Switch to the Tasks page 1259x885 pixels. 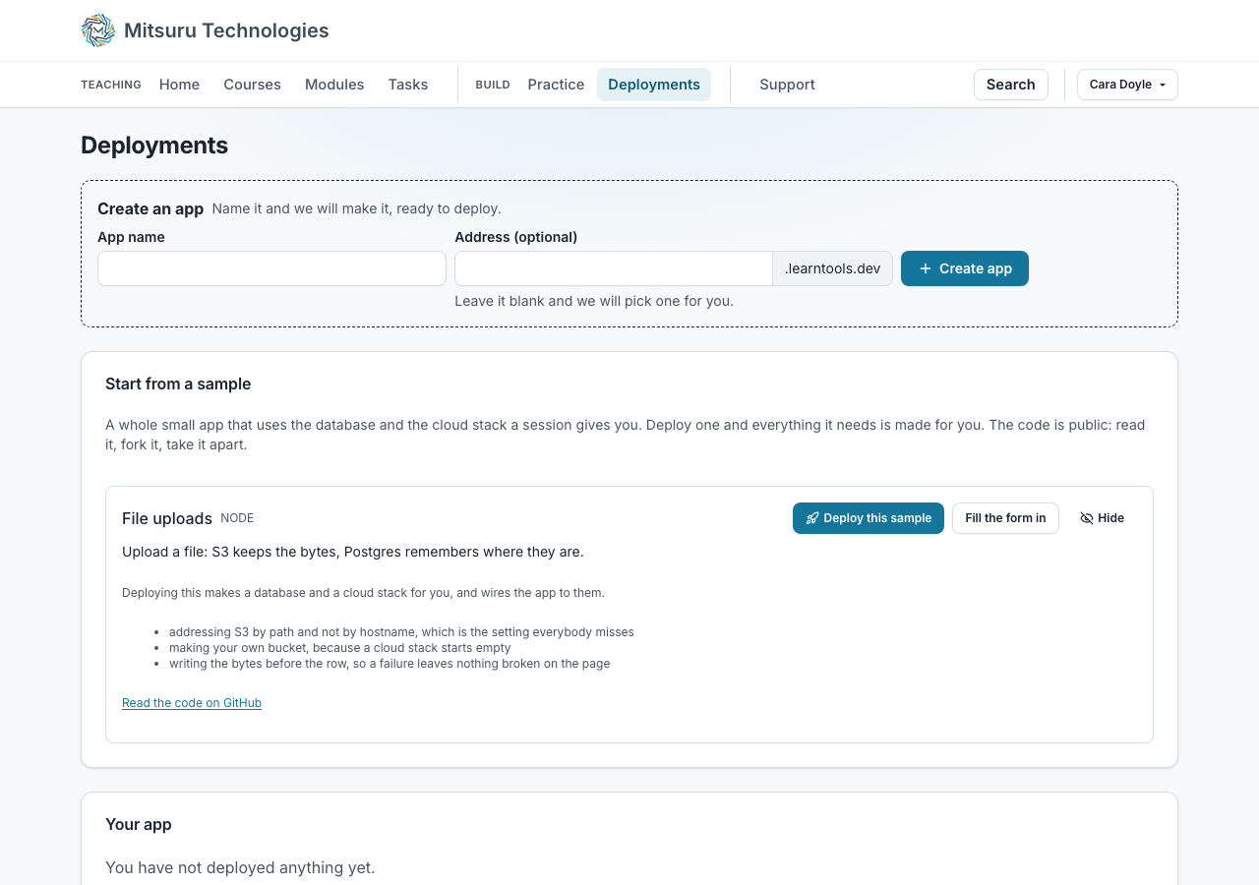[x=408, y=85]
